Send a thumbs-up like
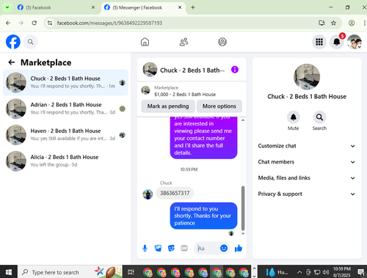 coord(239,249)
